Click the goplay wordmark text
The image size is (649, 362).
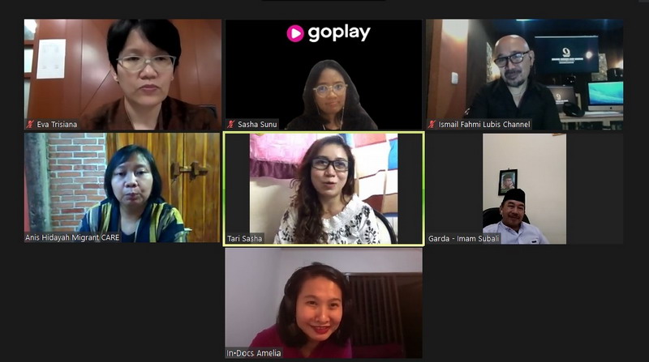pyautogui.click(x=339, y=33)
